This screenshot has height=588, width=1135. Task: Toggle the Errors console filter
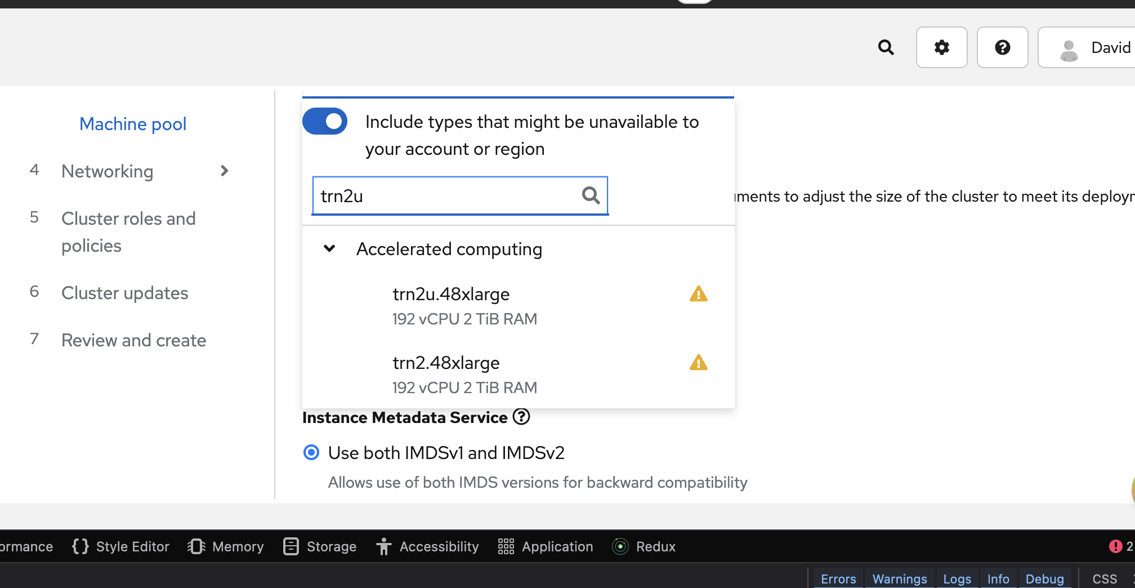(x=838, y=579)
